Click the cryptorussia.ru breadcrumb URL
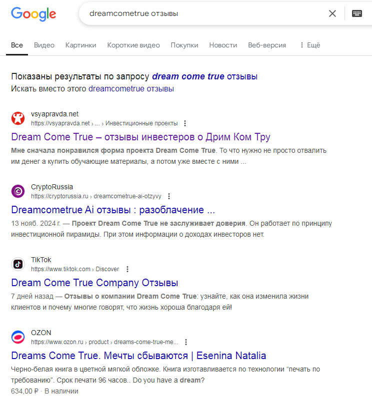Viewport: 372px width, 405px height. [x=96, y=196]
